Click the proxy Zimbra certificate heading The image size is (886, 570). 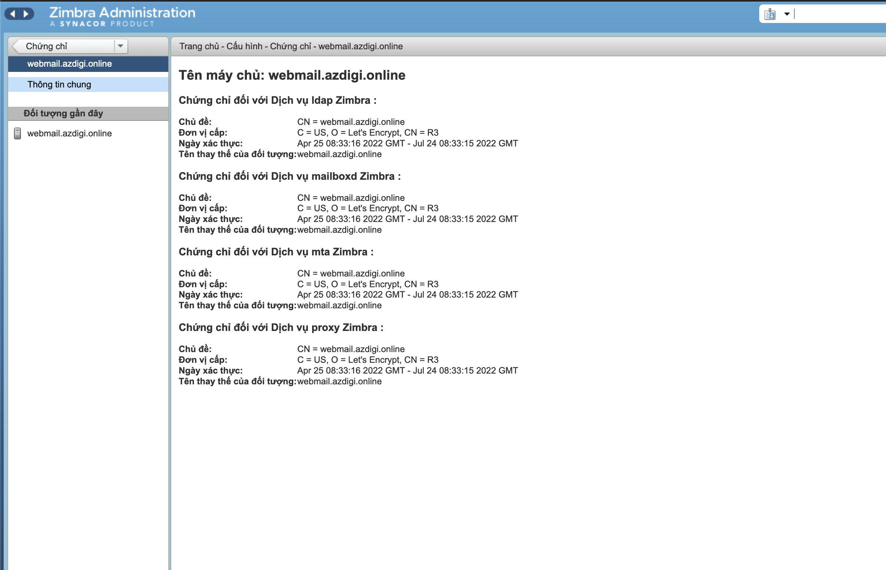(281, 328)
